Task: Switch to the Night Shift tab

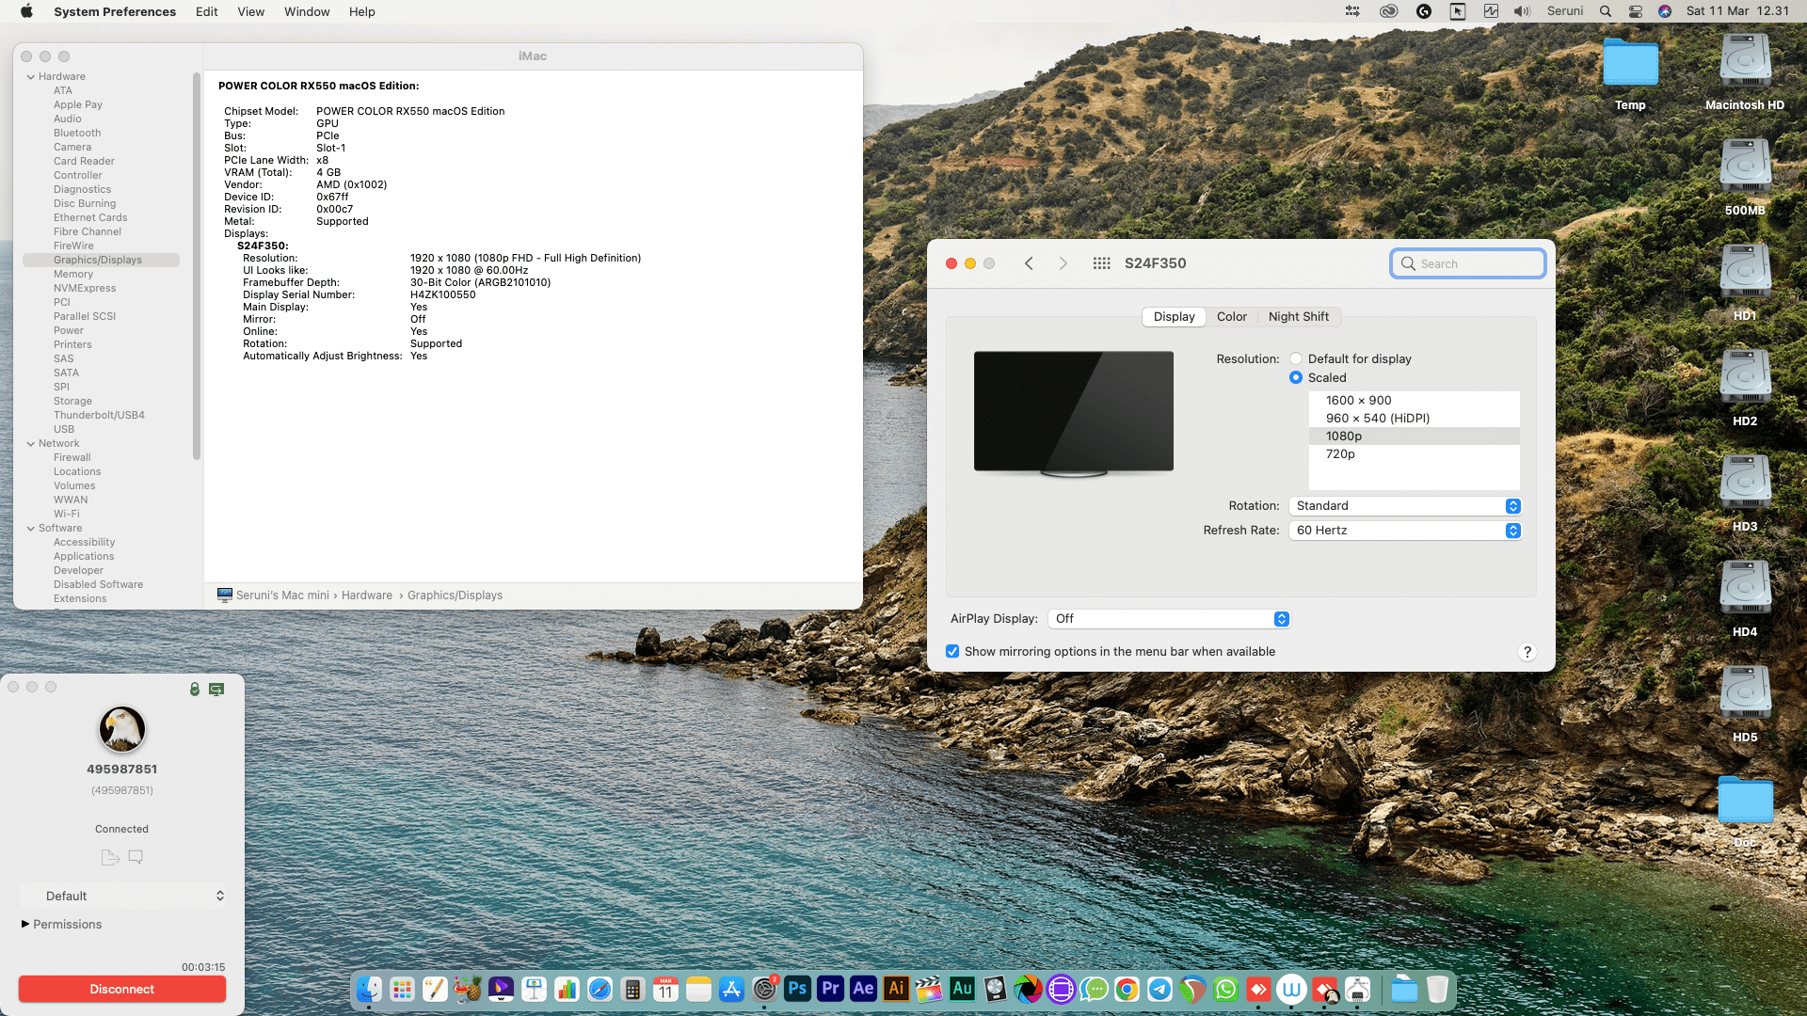Action: click(1299, 317)
